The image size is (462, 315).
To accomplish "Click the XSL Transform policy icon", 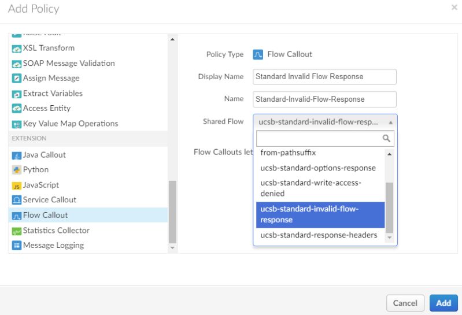I will click(x=16, y=48).
